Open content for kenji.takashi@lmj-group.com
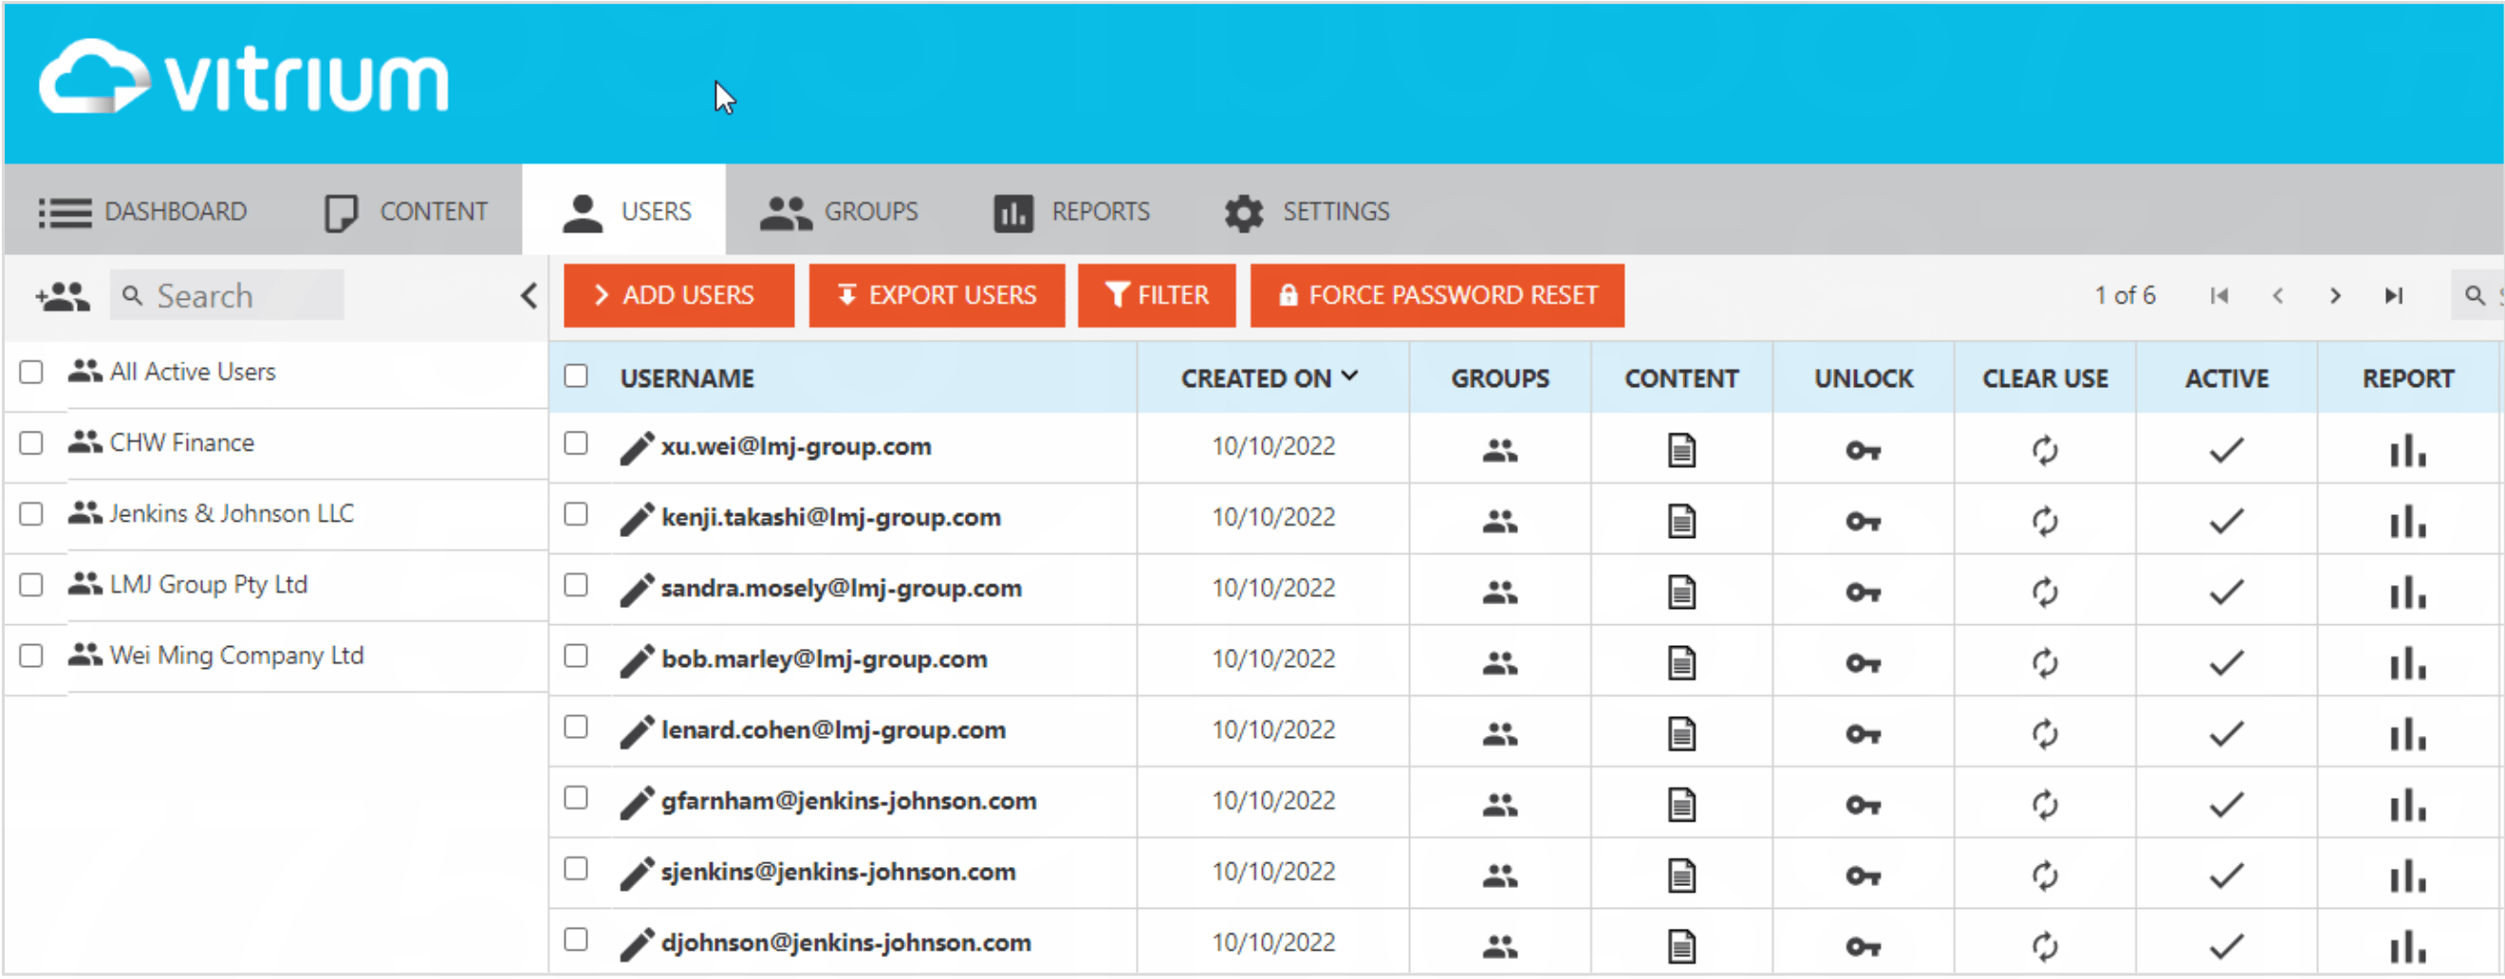This screenshot has height=979, width=2505. point(1681,520)
